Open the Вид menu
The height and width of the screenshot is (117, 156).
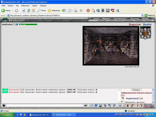(x=17, y=6)
